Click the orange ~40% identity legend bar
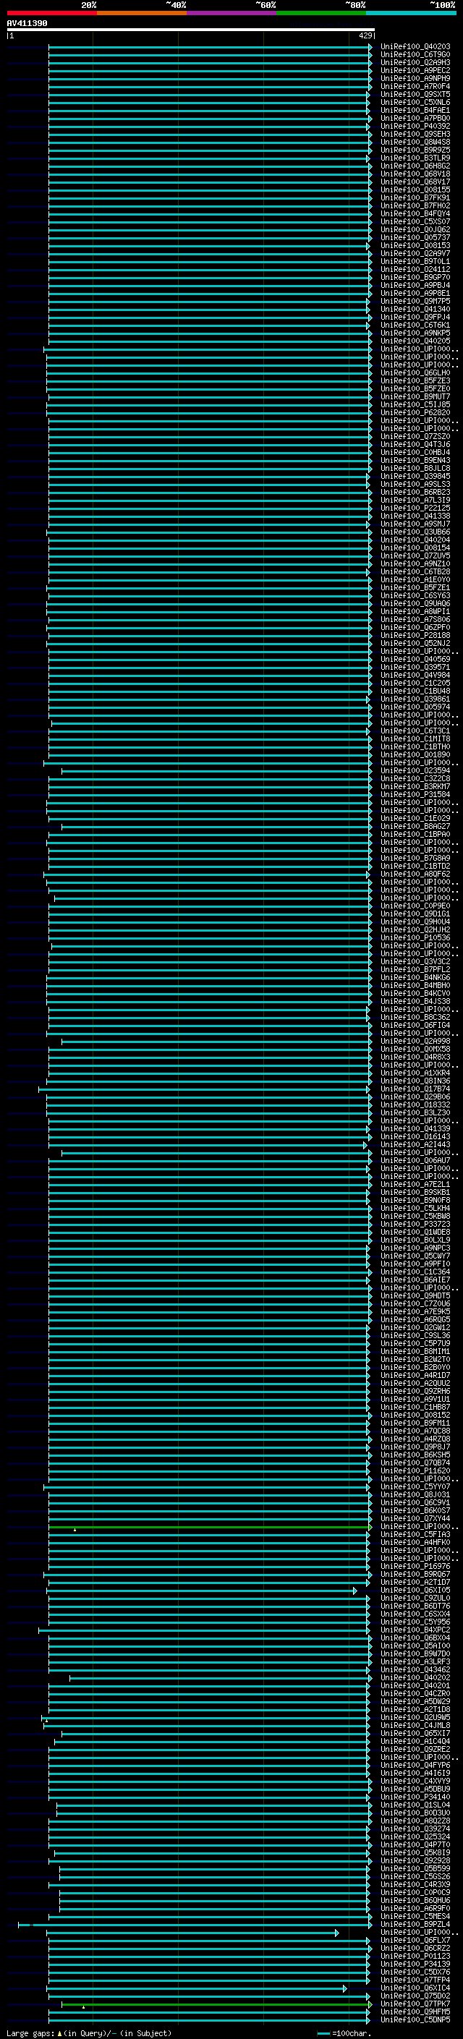The image size is (463, 2039). tap(142, 13)
